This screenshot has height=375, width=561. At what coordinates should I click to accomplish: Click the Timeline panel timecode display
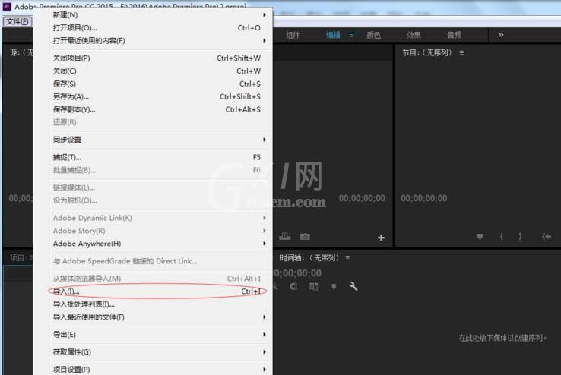297,273
